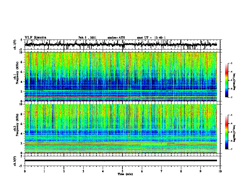
Task: Click the time-axis tick label '2'
Action: tap(64, 171)
